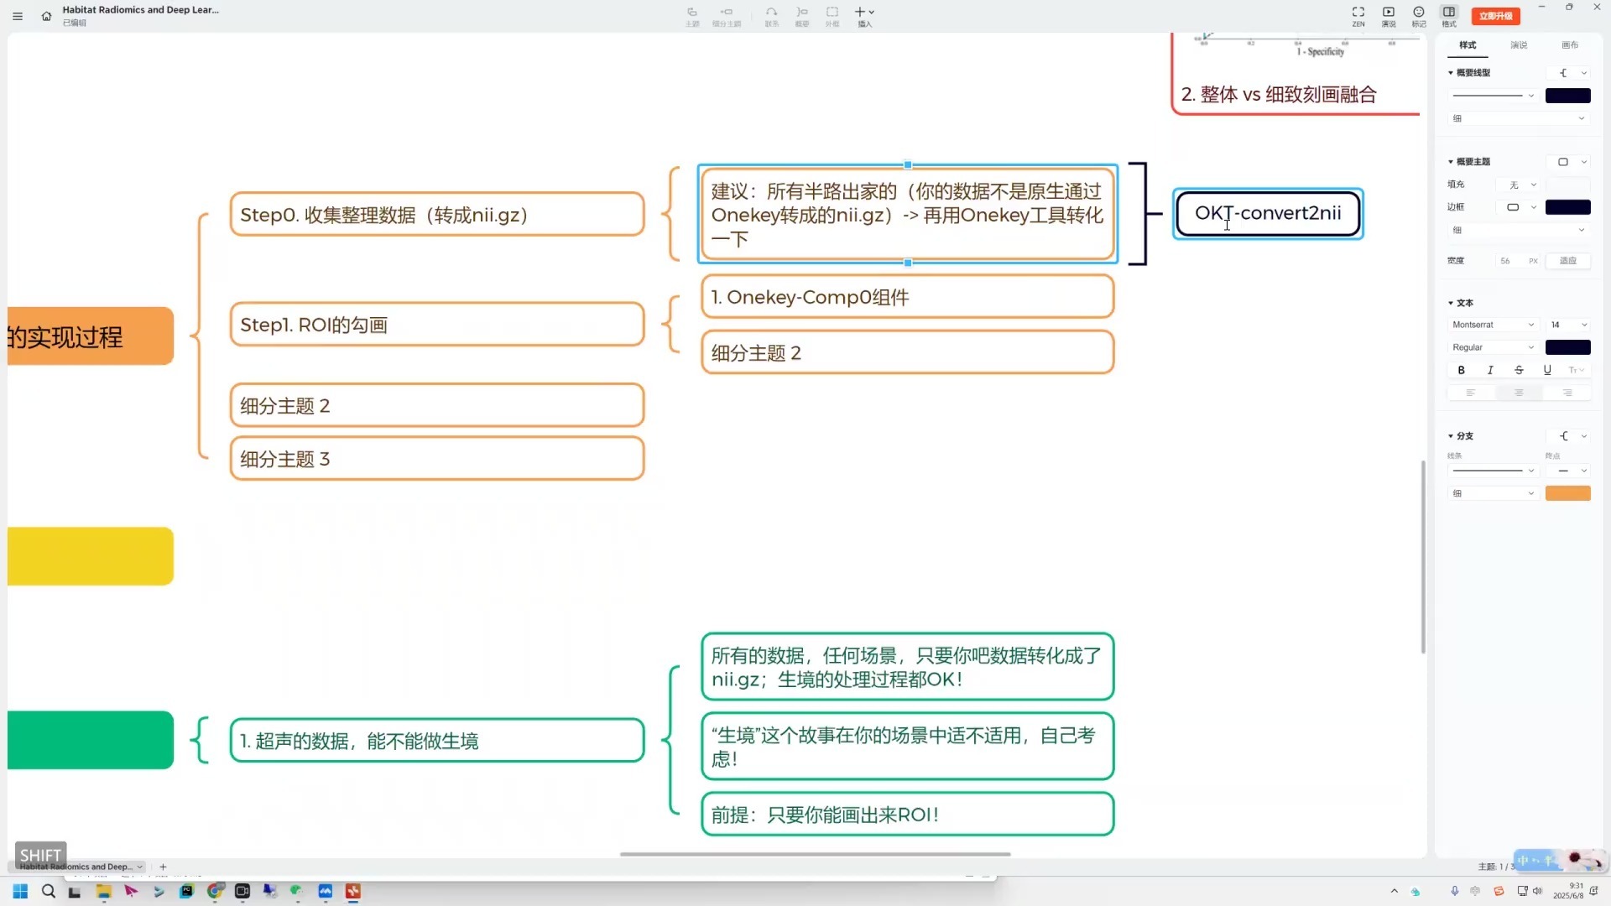Click the horizontal canvas scrollbar
The image size is (1611, 906).
coord(815,854)
